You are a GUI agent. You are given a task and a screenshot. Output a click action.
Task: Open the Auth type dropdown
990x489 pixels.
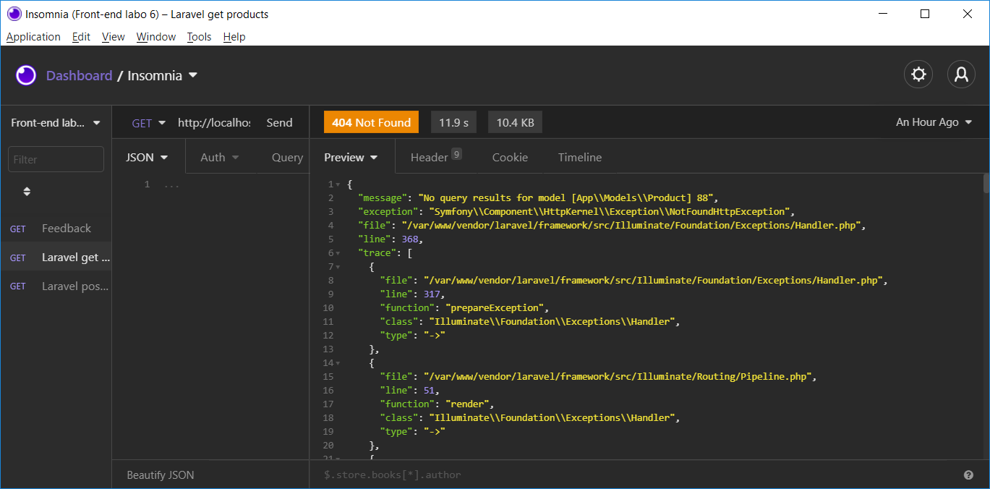tap(220, 157)
